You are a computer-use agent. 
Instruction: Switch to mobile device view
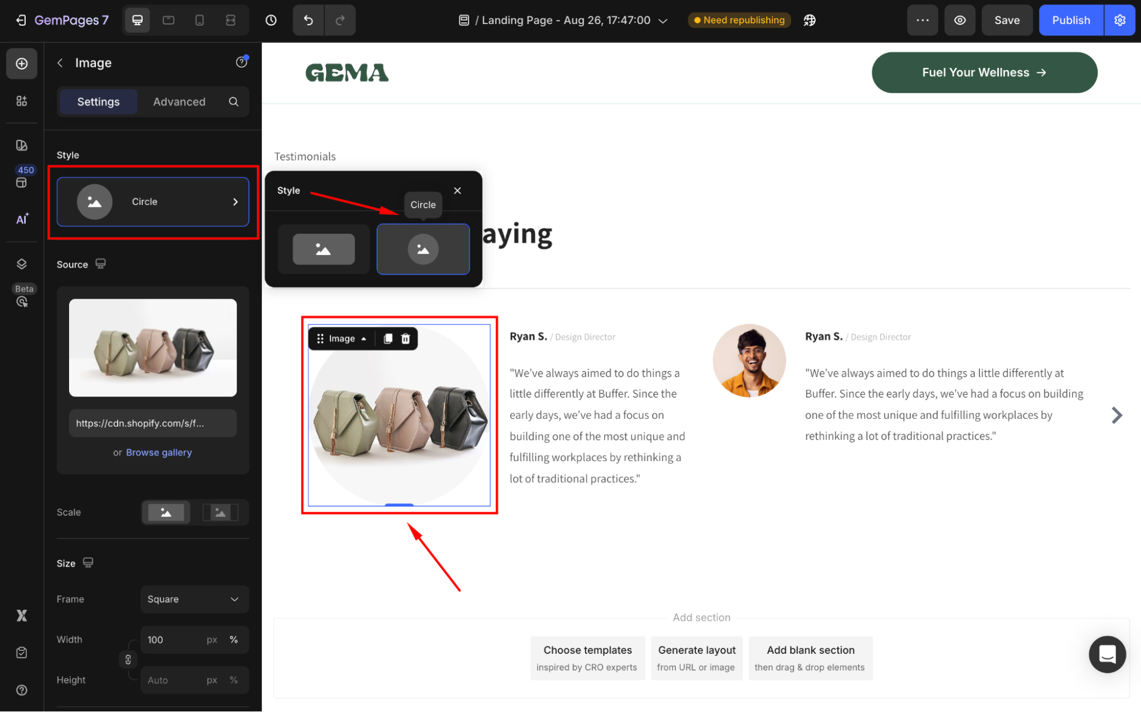(x=199, y=21)
